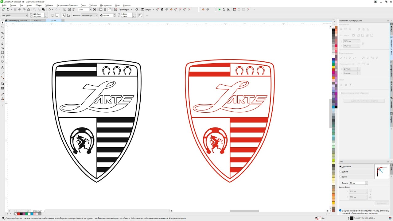Select the Text tool (A)
Viewport: 393px width, 221px height.
coord(3,67)
